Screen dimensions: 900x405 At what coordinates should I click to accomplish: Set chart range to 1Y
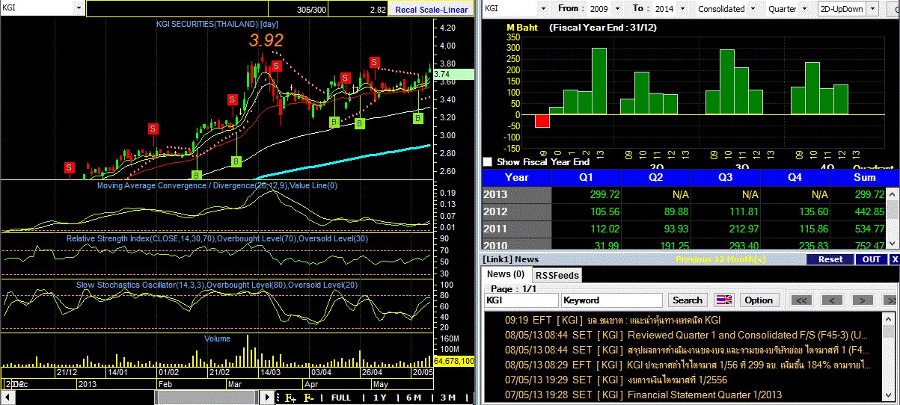379,398
